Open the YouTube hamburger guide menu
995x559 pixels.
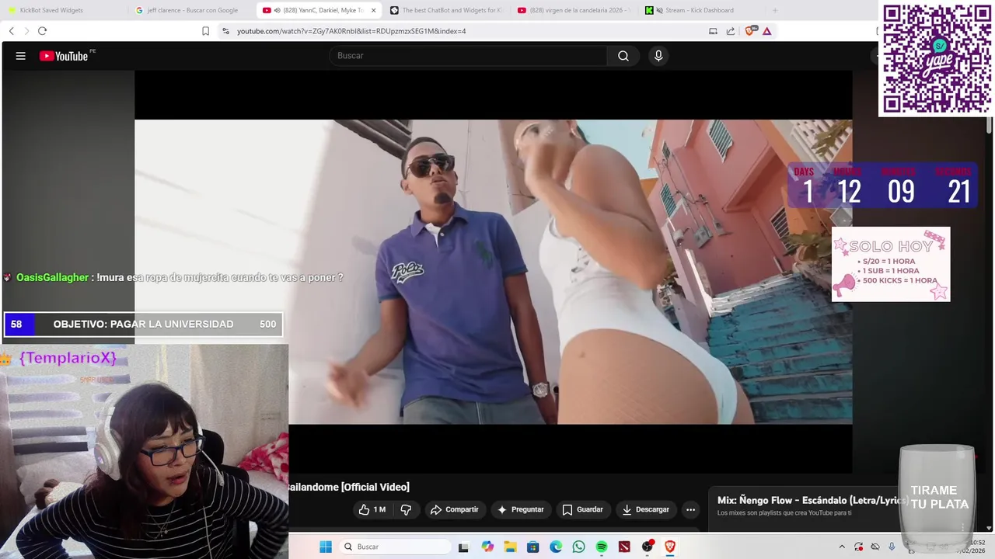pyautogui.click(x=21, y=56)
